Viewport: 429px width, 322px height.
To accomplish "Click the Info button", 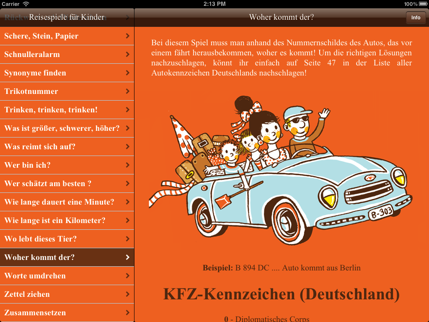I will coord(416,18).
